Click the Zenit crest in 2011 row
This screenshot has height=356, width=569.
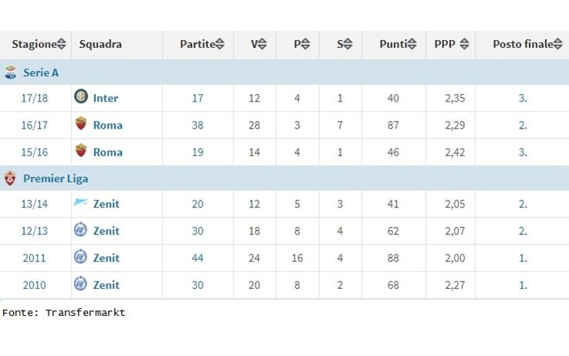pos(80,257)
